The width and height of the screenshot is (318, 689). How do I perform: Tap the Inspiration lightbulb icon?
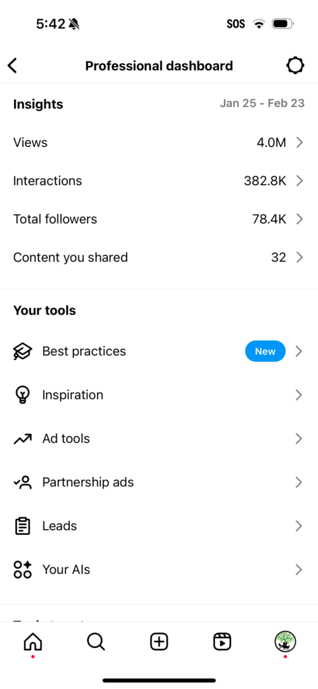click(x=22, y=395)
